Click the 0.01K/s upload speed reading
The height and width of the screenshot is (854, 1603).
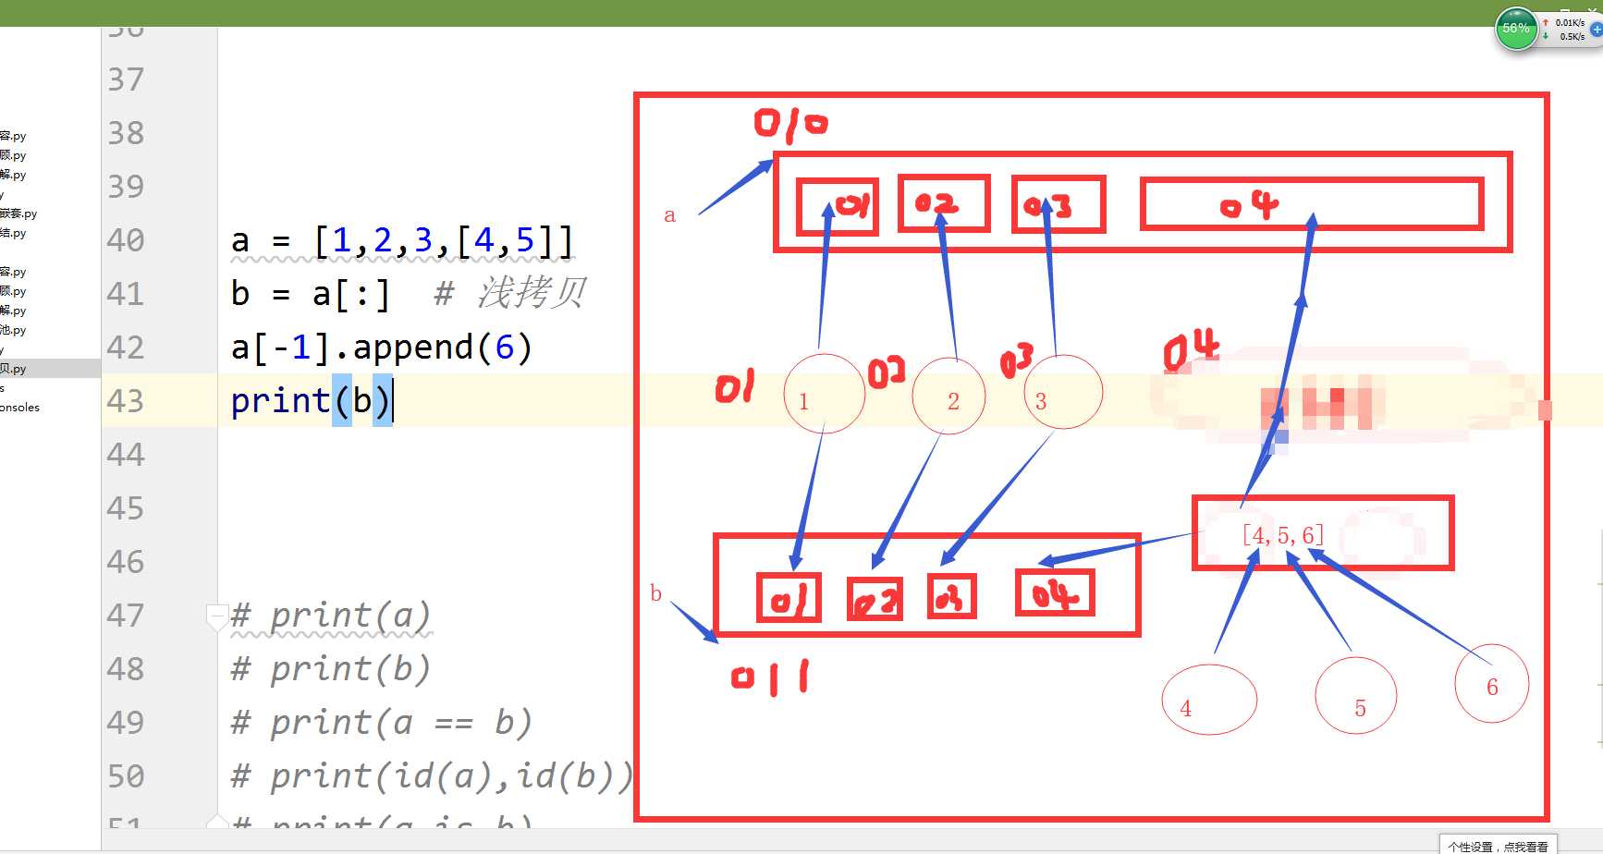1570,22
